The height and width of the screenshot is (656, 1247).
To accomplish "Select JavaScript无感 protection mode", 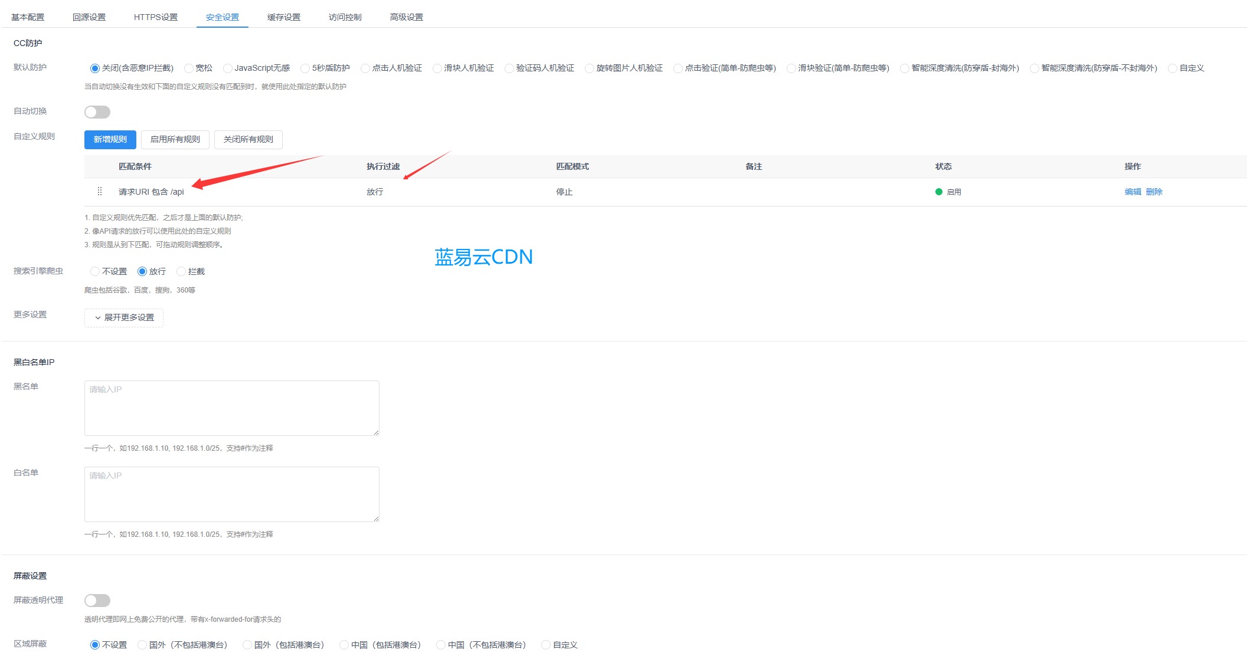I will 228,68.
